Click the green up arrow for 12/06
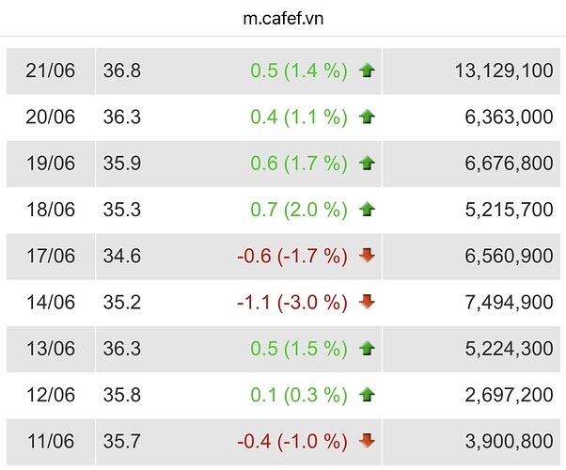 (367, 395)
